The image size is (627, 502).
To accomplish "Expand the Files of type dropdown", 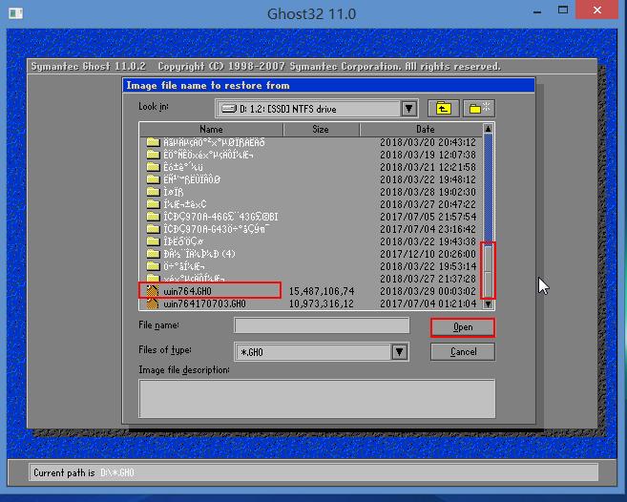I will click(x=400, y=352).
